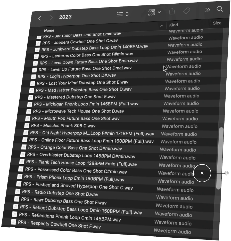Image resolution: width=231 pixels, height=241 pixels.
Task: Click the circular X close overlay button
Action: tap(202, 173)
